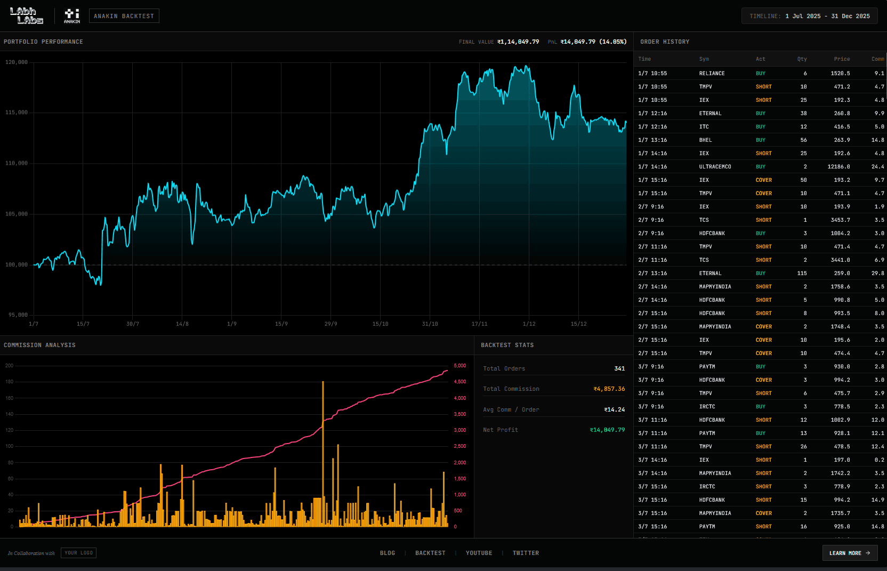Click the Act column header

tap(760, 59)
